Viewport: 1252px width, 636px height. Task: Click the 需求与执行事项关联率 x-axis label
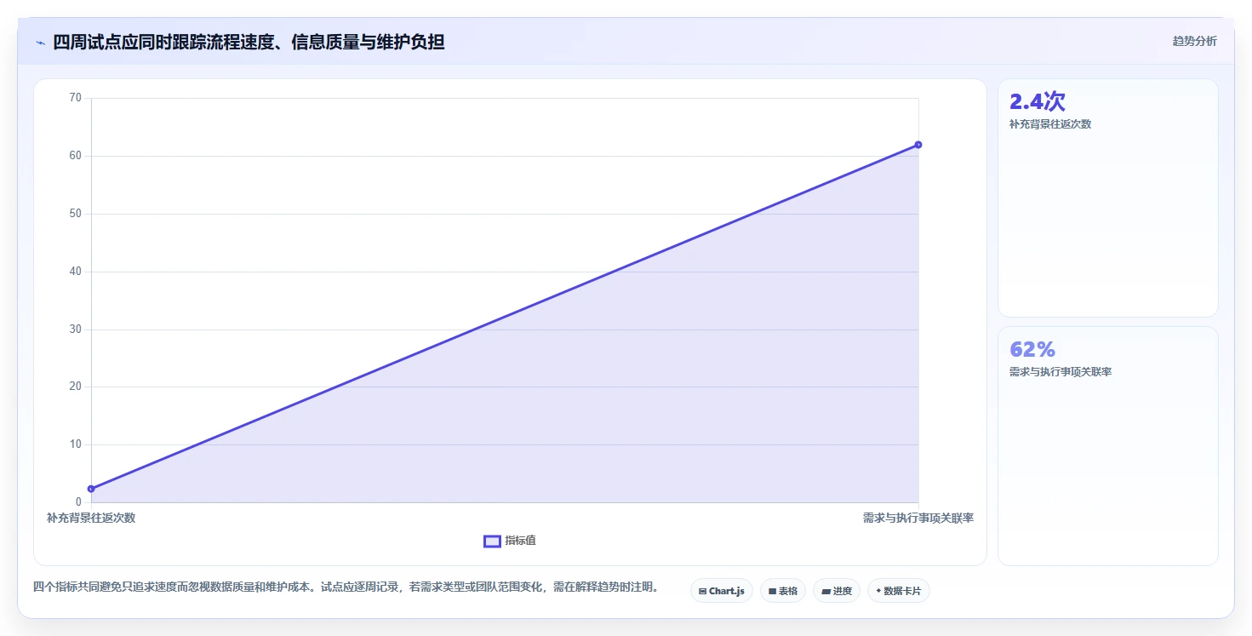click(918, 518)
